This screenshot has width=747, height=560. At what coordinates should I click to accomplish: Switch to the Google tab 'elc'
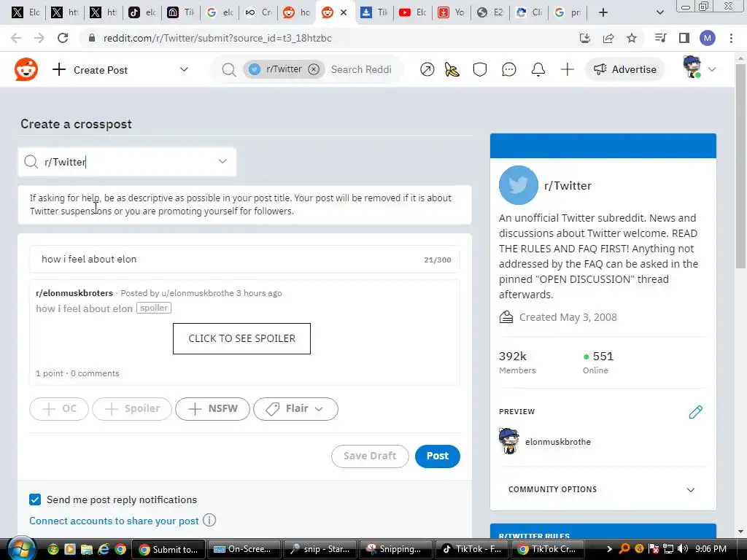click(220, 12)
